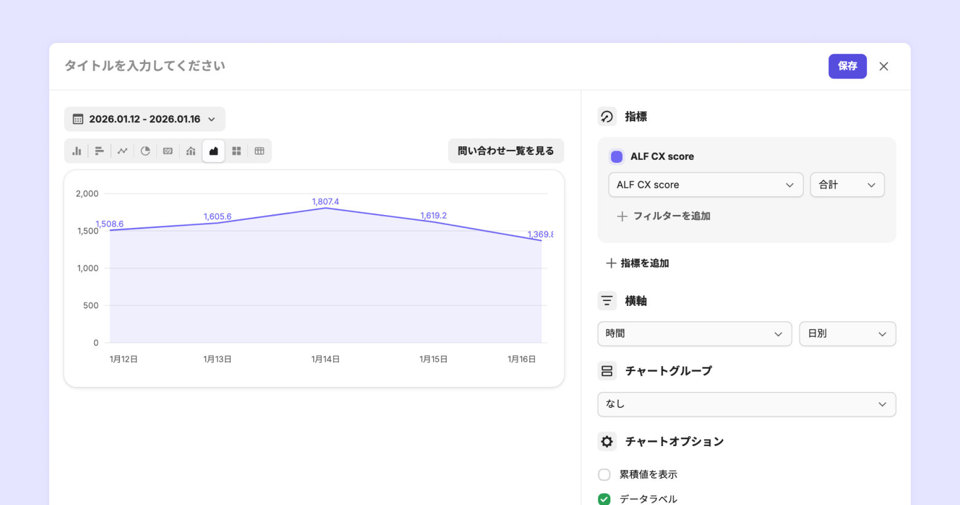960x505 pixels.
Task: Open the 時間 horizontal axis dropdown
Action: (x=695, y=334)
